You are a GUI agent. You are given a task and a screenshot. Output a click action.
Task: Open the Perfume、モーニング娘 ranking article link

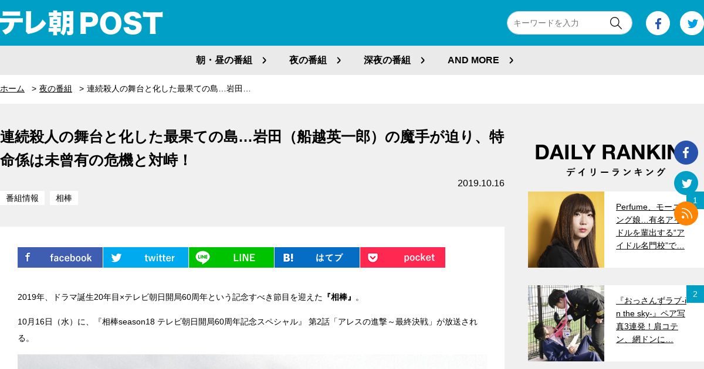pos(651,226)
